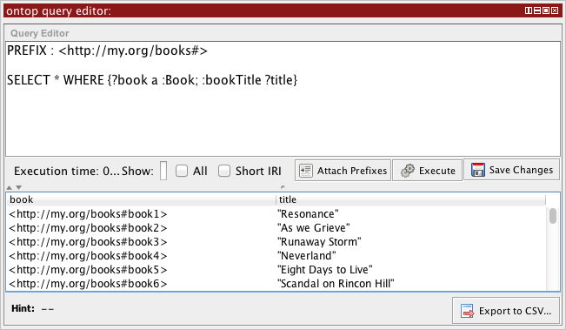Sort by the title column header

(x=411, y=199)
